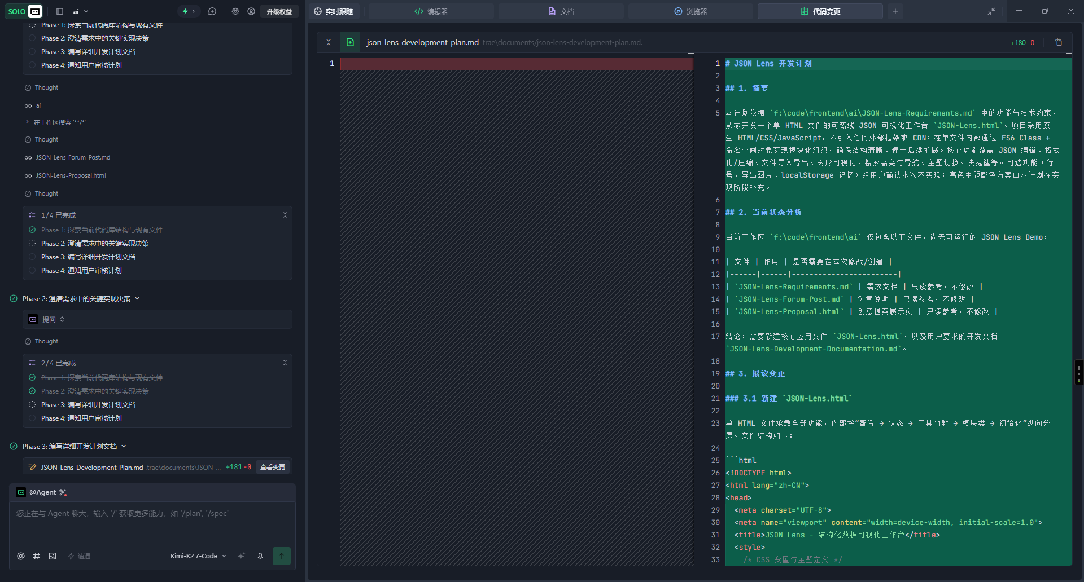Screen dimensions: 1084x582
Task: Switch to the 浏览器 tab
Action: click(690, 11)
